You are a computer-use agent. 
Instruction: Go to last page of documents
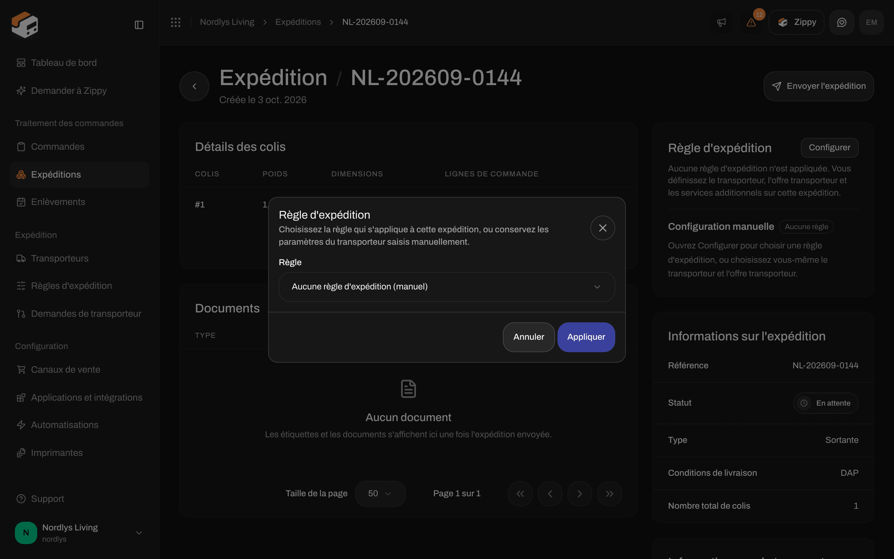(x=610, y=493)
